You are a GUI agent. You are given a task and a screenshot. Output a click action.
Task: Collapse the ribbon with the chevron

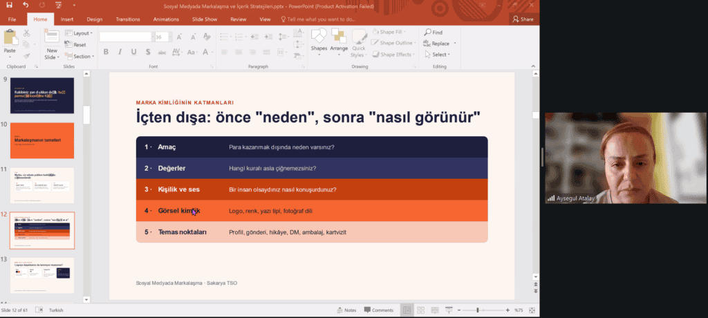(532, 66)
